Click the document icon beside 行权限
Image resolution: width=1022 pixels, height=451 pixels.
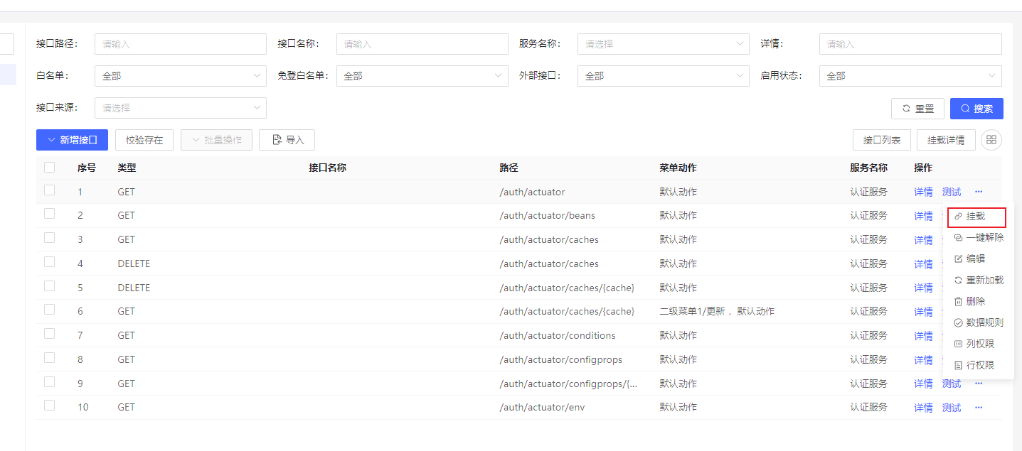[958, 365]
